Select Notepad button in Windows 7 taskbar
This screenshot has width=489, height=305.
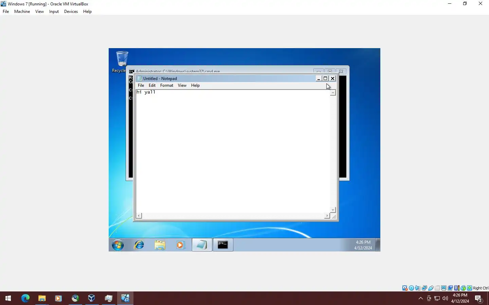coord(202,245)
